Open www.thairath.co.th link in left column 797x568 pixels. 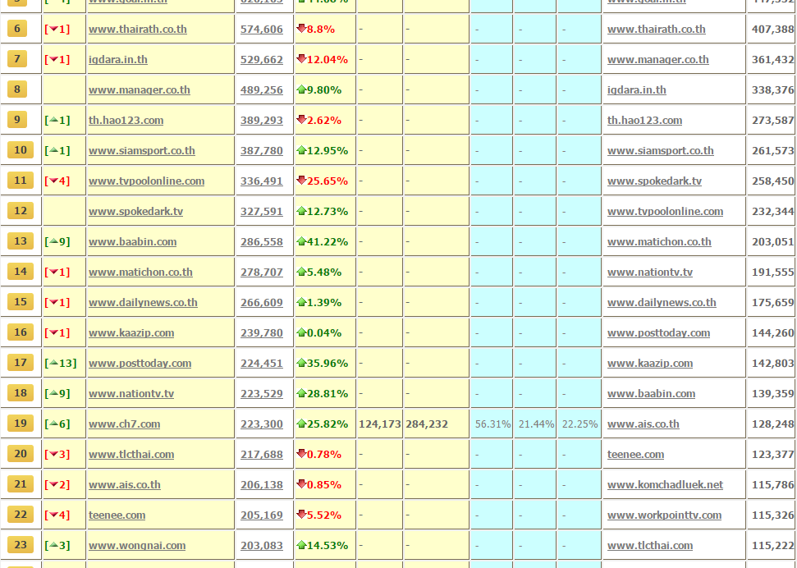pyautogui.click(x=137, y=30)
